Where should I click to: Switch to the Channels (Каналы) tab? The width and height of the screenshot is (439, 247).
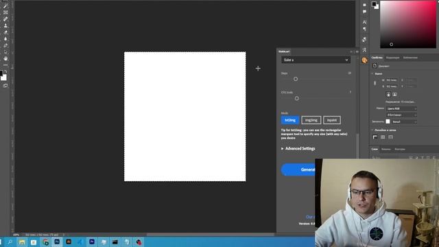pyautogui.click(x=385, y=150)
